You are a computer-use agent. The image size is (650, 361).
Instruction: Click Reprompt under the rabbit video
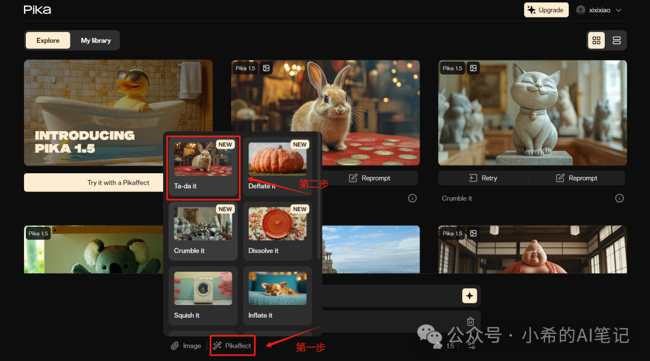click(370, 178)
